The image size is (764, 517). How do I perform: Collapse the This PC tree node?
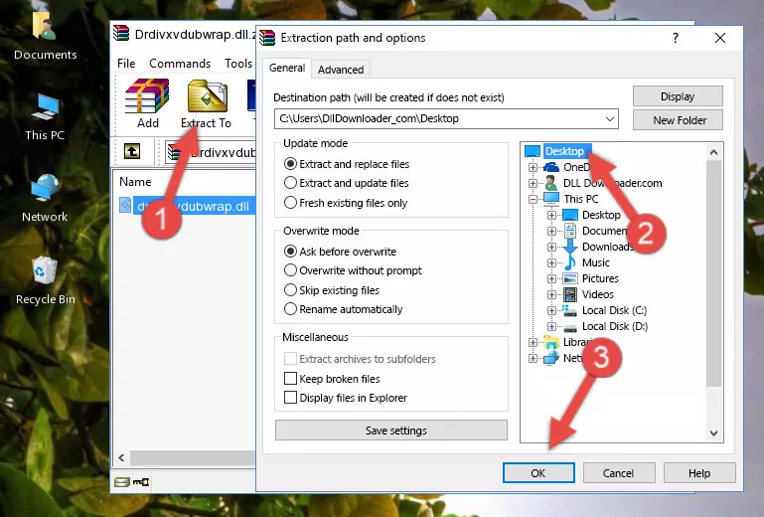coord(534,199)
